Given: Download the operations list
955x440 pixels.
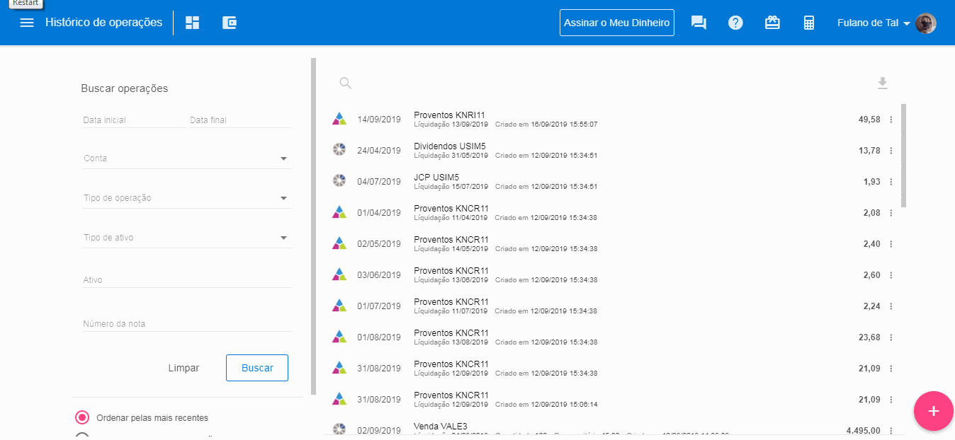Looking at the screenshot, I should (x=882, y=83).
